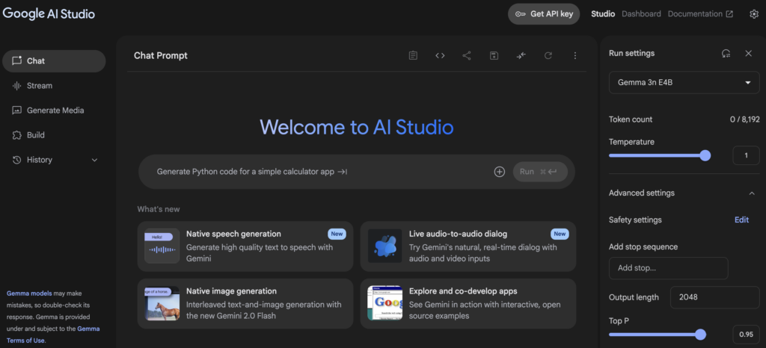The image size is (766, 348).
Task: Click the Generate Media image icon
Action: coord(17,111)
